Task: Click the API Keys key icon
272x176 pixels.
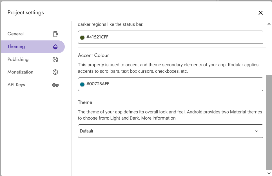Action: pos(55,85)
